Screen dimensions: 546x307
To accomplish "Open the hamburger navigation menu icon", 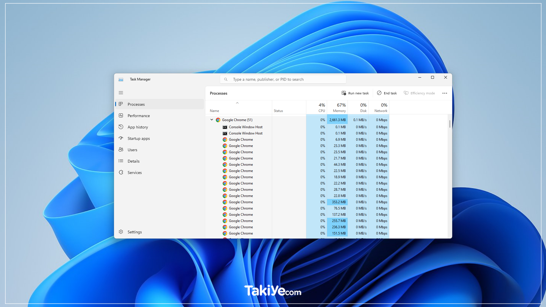I will click(121, 93).
